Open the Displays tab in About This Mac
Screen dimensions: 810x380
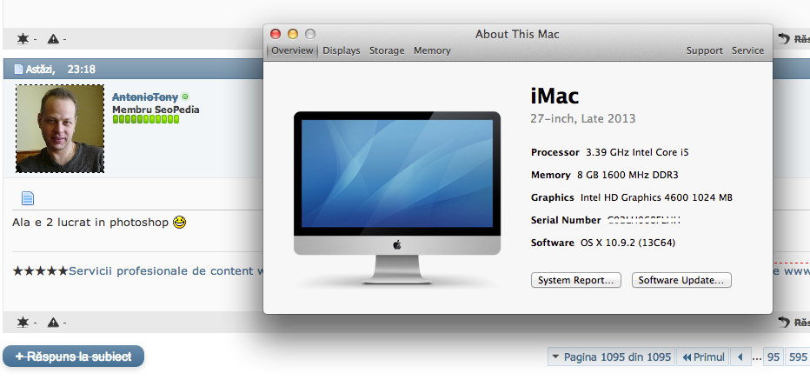pos(342,50)
